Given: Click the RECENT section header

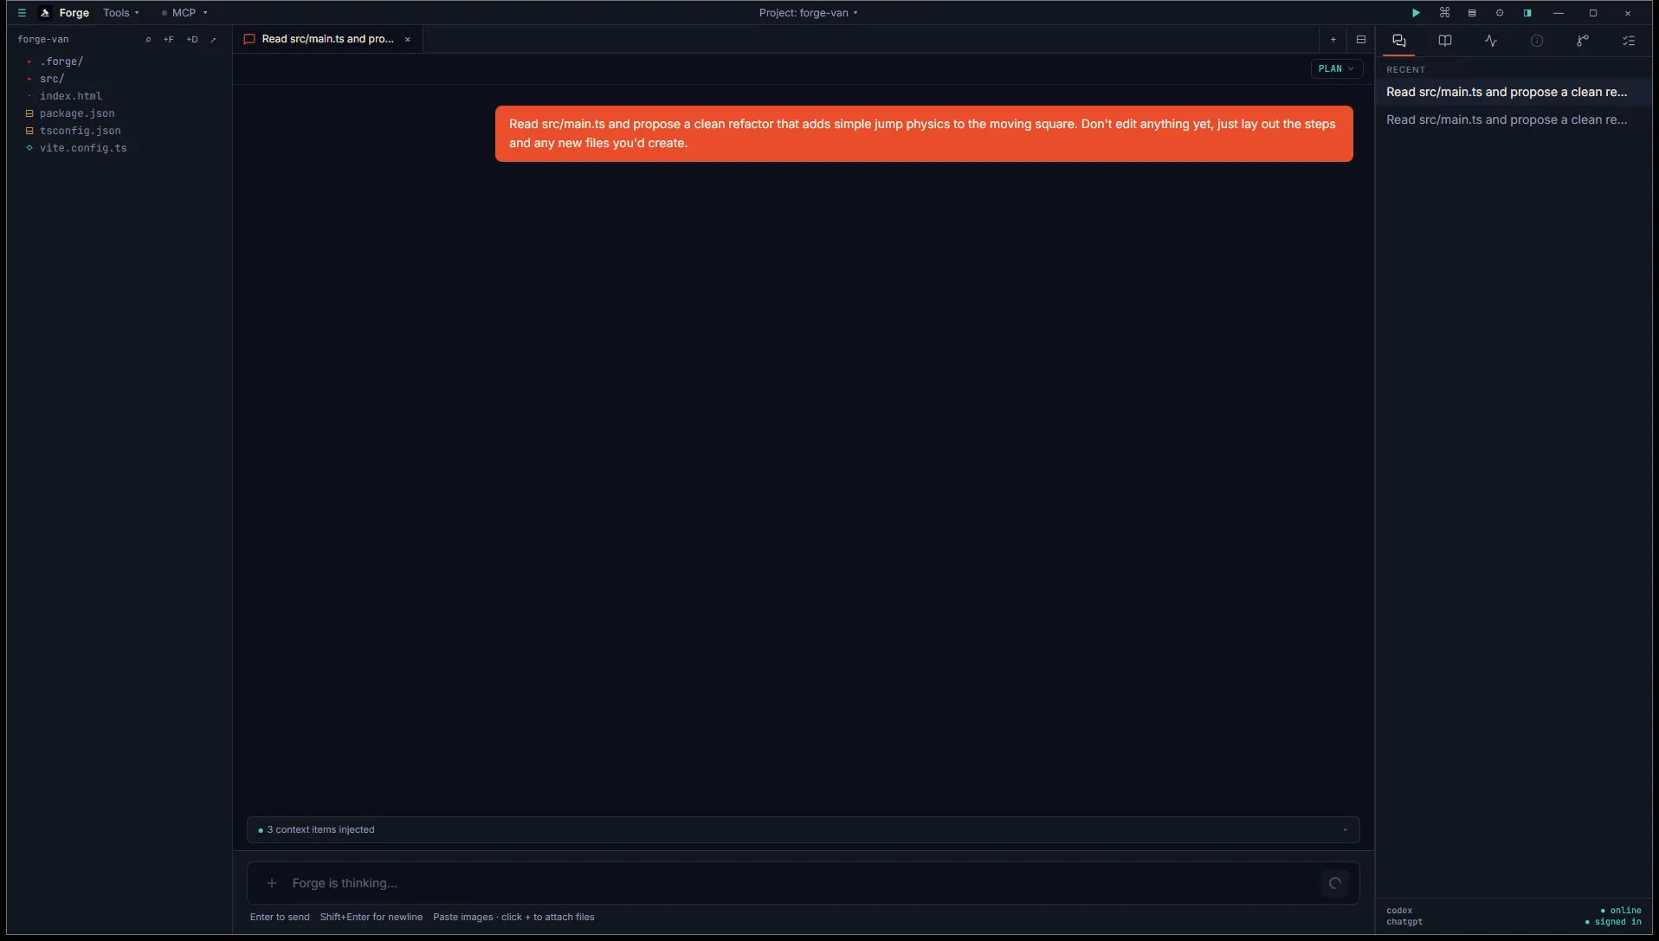Looking at the screenshot, I should click(x=1405, y=69).
